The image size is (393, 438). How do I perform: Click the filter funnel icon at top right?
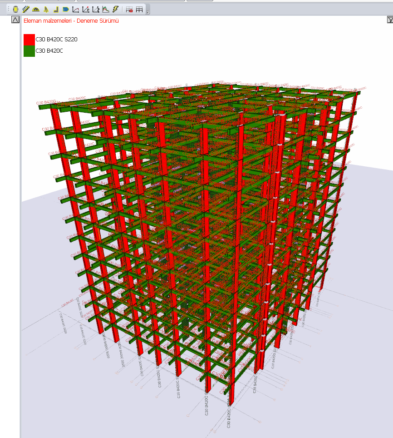pyautogui.click(x=390, y=20)
